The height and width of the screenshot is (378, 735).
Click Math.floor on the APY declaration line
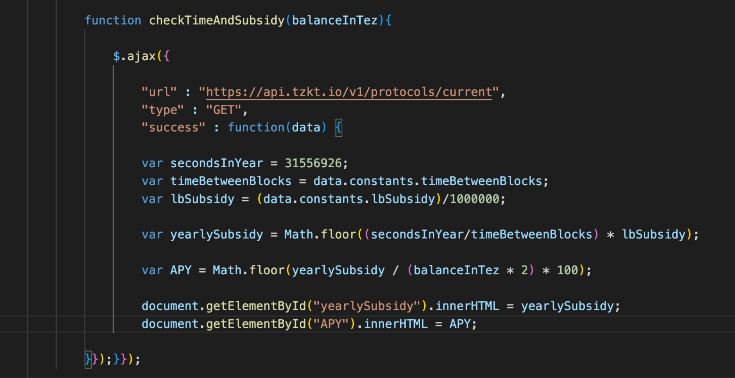point(249,270)
